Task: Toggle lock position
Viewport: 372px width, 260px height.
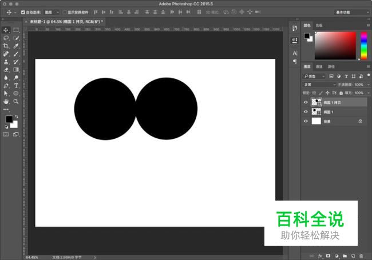Action: click(327, 93)
